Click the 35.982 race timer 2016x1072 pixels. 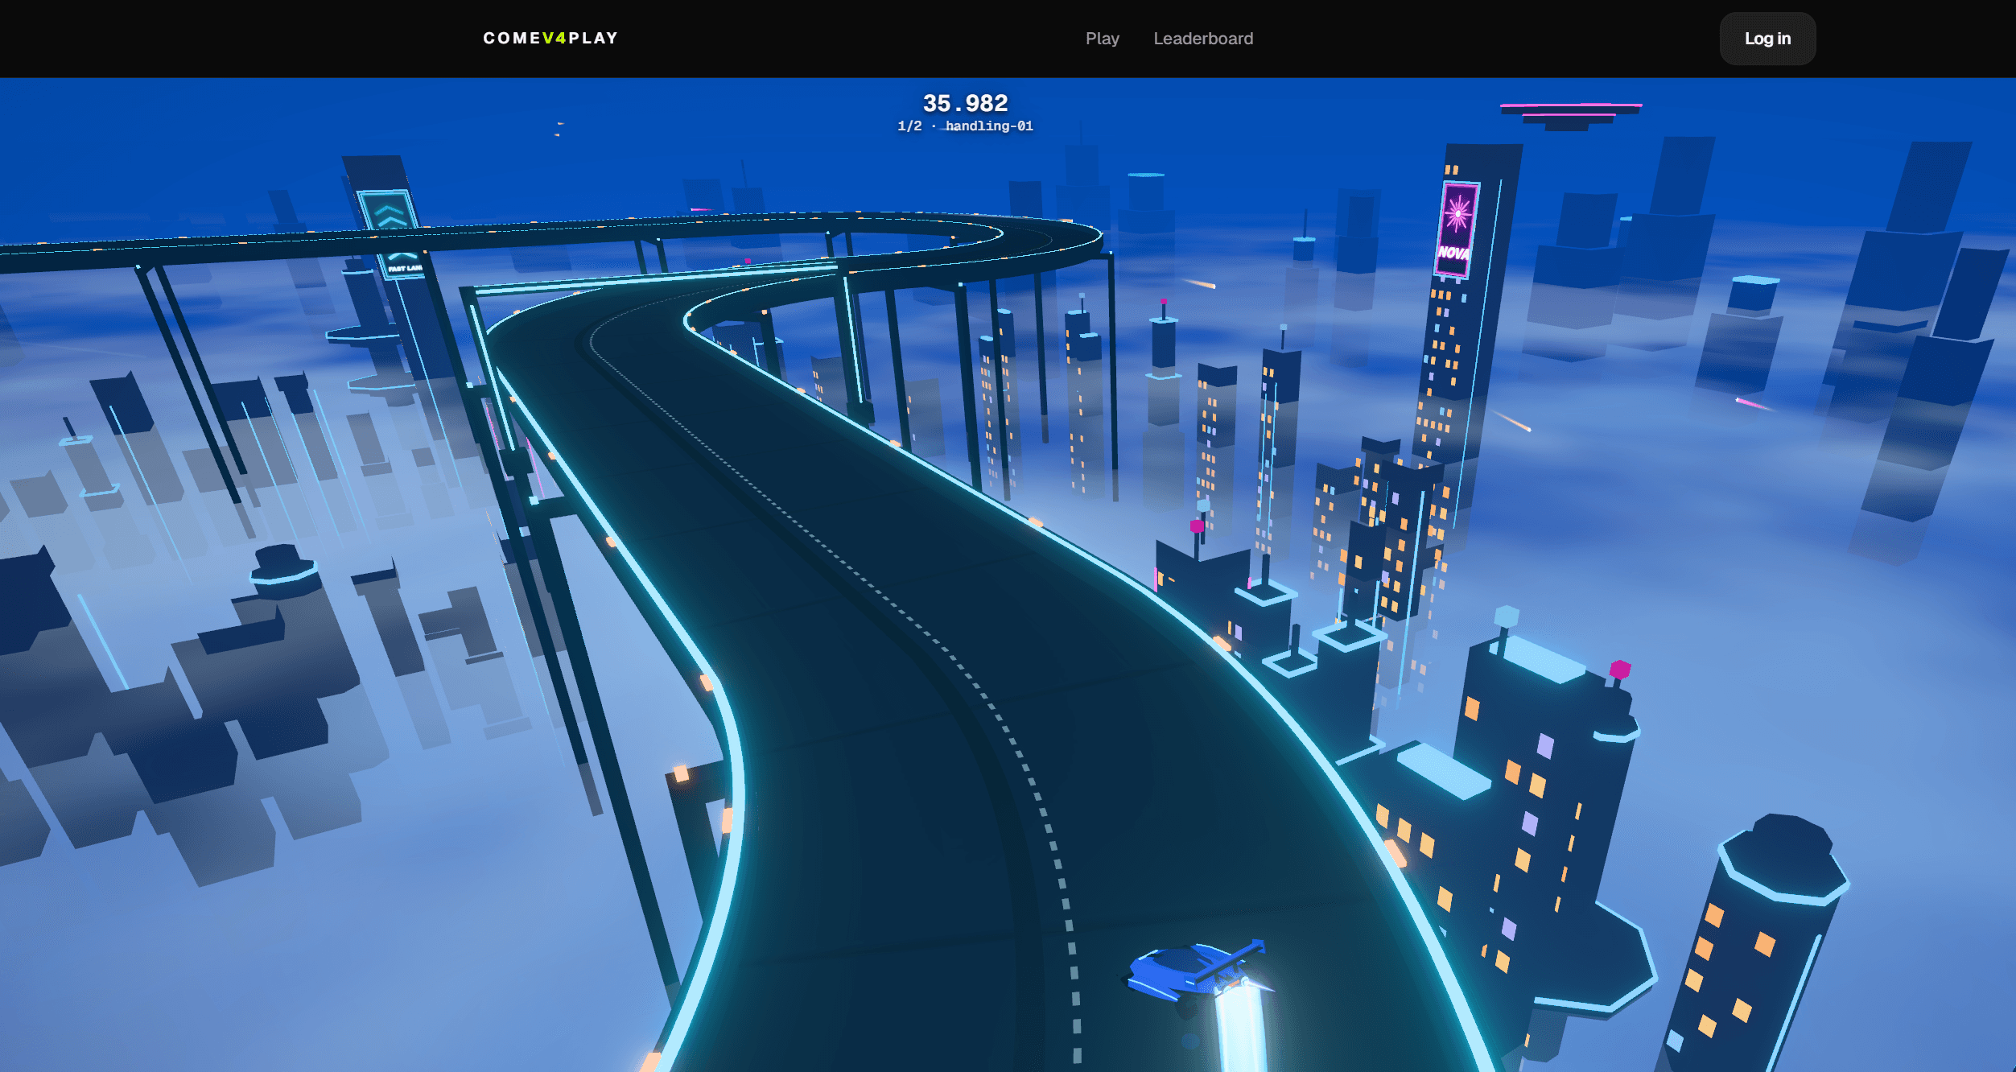[965, 103]
